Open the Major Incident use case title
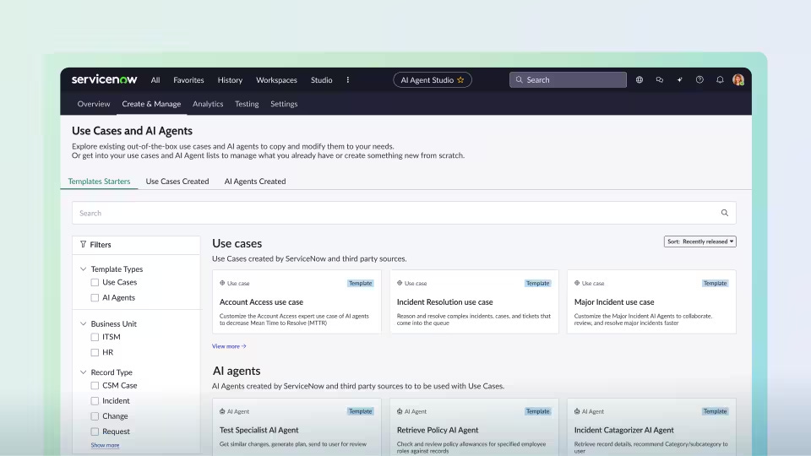This screenshot has height=456, width=811. click(614, 302)
